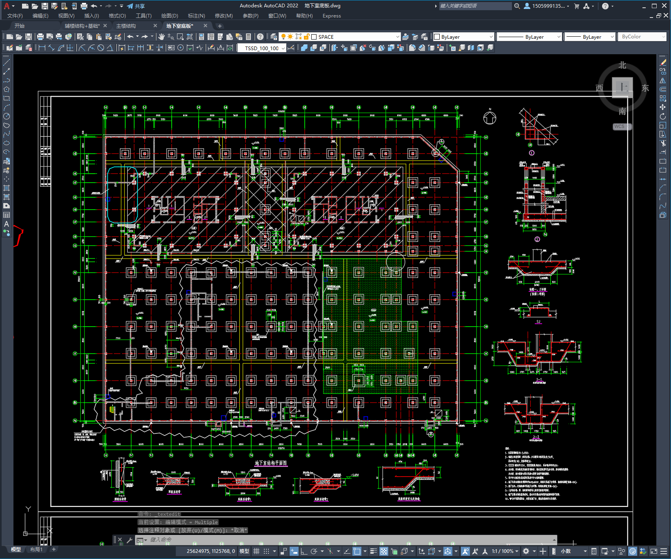
Task: Click the Undo arrow in the quick access toolbar
Action: [x=94, y=6]
